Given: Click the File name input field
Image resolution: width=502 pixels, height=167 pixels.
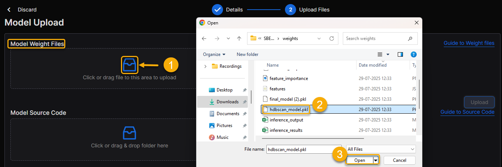Looking at the screenshot, I should coord(304,149).
